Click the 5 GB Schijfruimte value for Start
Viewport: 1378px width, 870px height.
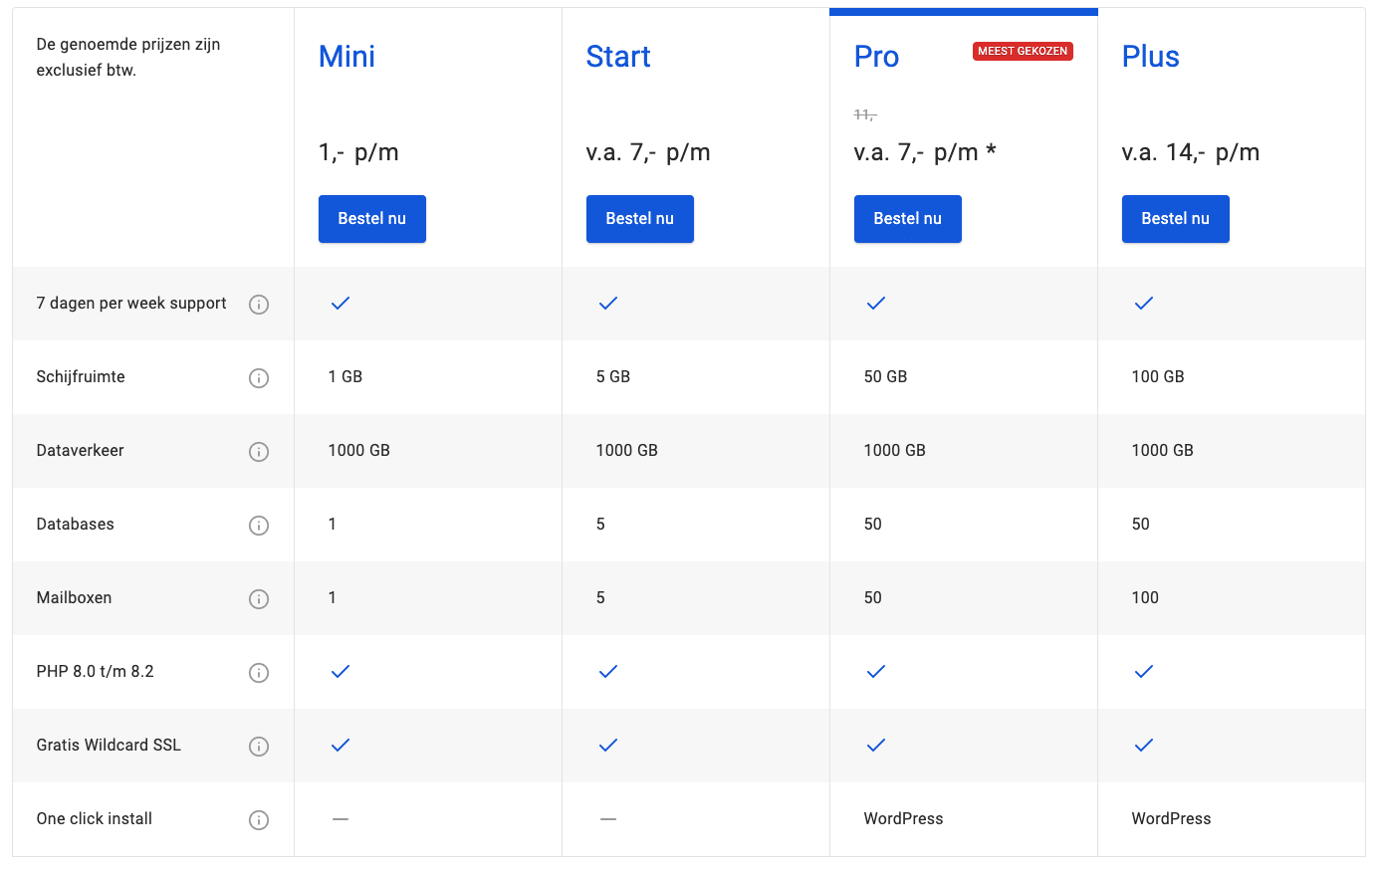[x=613, y=377]
